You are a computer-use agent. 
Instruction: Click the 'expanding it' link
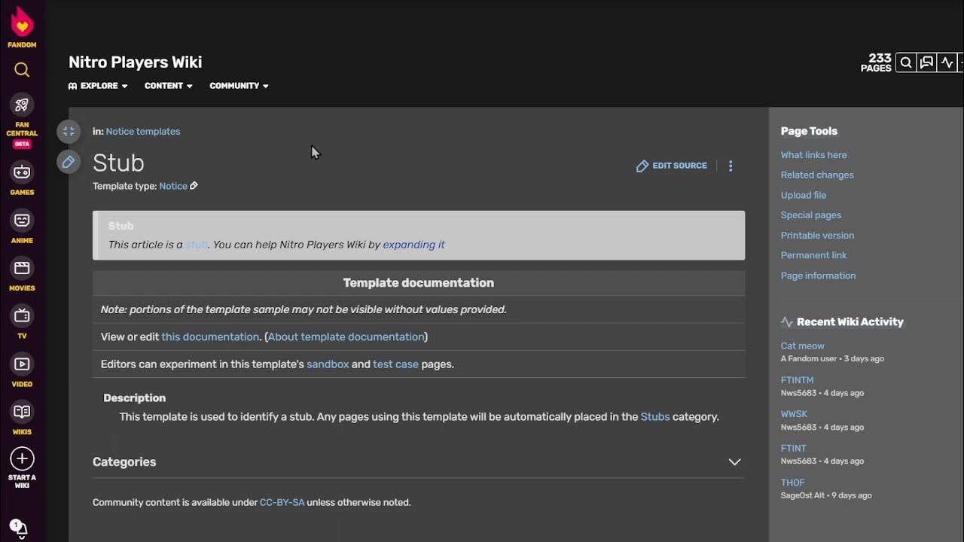(x=413, y=245)
